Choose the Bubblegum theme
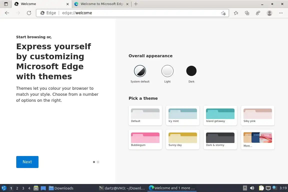Image resolution: width=288 pixels, height=192 pixels. (145, 139)
